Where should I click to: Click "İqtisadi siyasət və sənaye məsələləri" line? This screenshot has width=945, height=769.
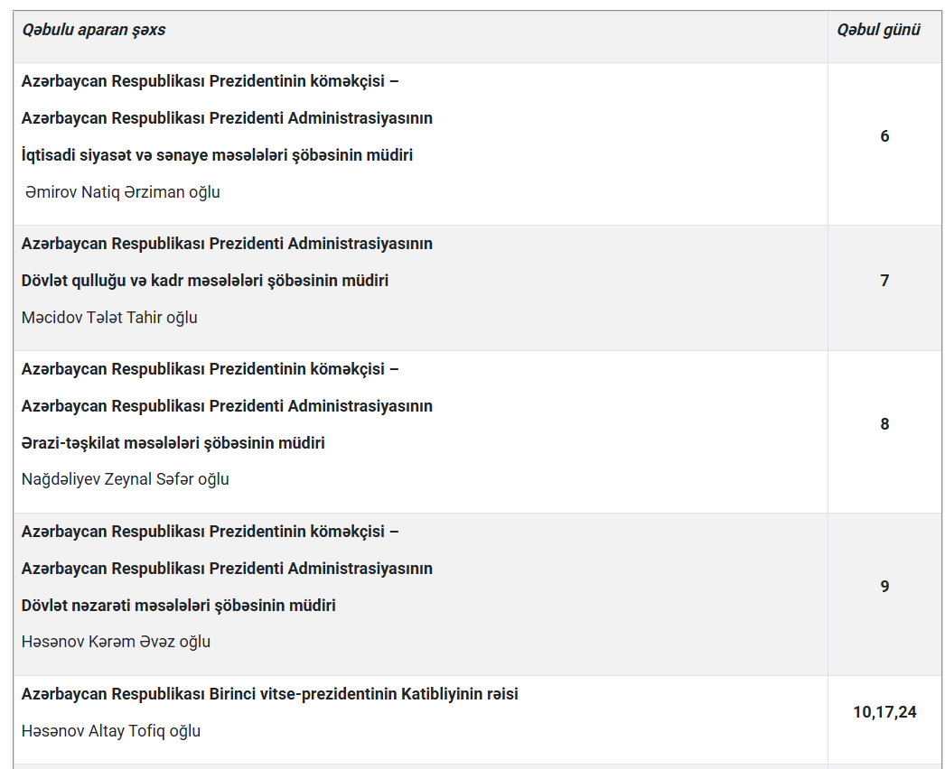pyautogui.click(x=217, y=155)
